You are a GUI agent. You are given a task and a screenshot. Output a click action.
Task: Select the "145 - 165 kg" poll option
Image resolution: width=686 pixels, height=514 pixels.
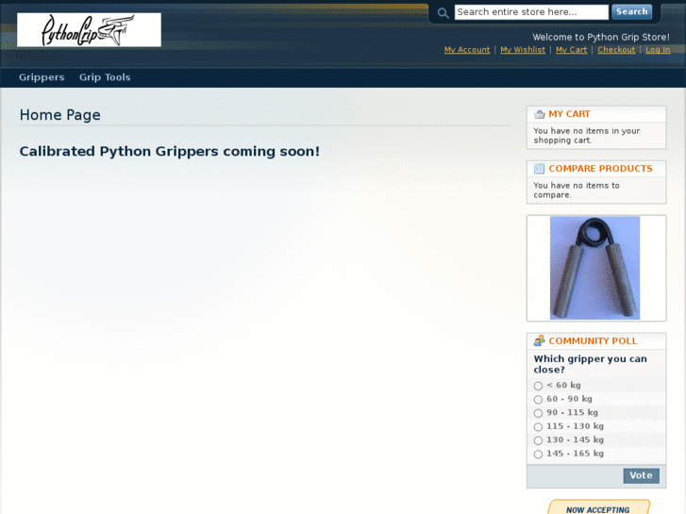pos(538,454)
